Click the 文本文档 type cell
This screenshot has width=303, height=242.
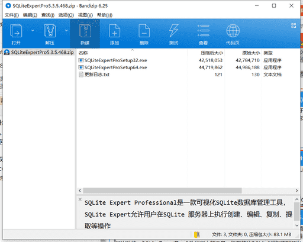272,75
